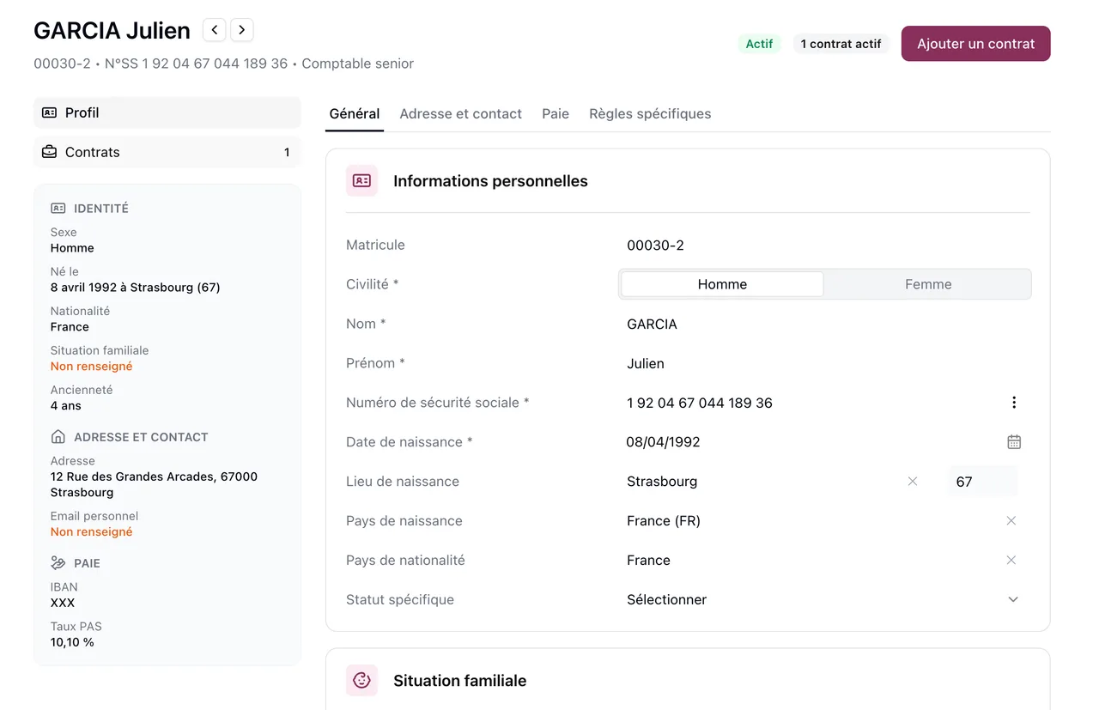Clear the Pays de naissance value
The height and width of the screenshot is (710, 1099).
point(1011,521)
